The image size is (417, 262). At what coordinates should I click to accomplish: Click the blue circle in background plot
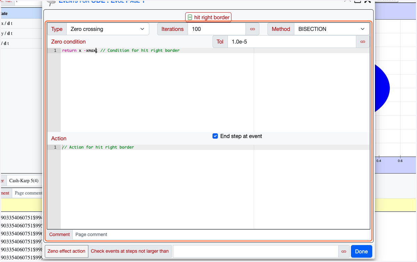pos(382,88)
